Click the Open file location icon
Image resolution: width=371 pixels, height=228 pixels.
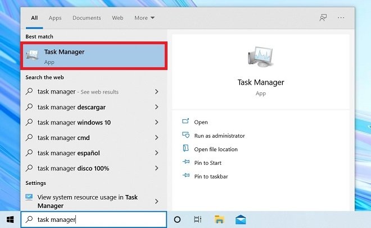(185, 148)
